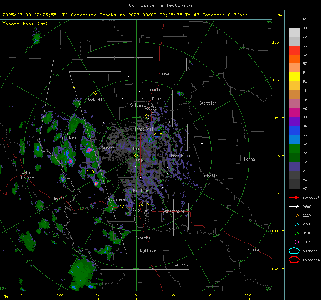Image resolution: width=321 pixels, height=300 pixels.
Task: Click the storm cell west of Sundre
Action: (x=90, y=150)
